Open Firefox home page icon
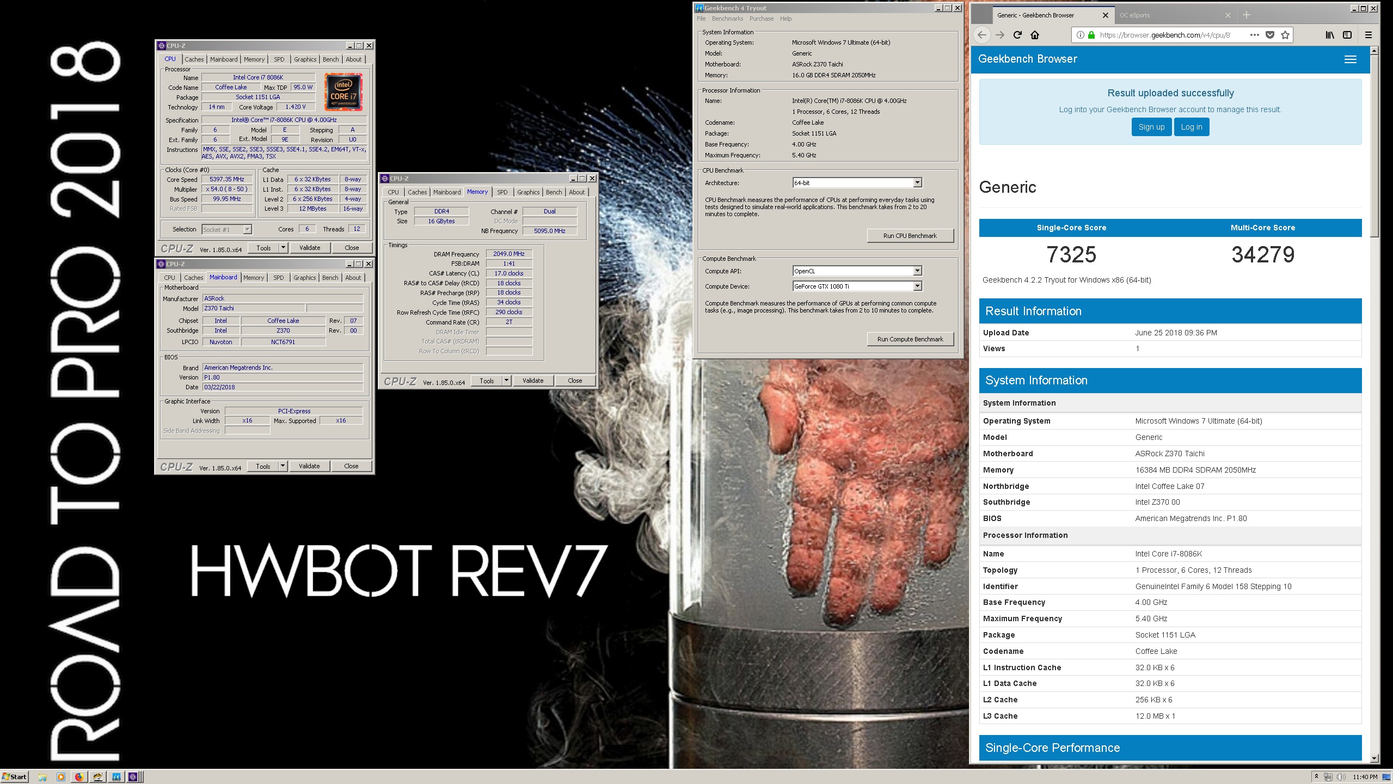 tap(1035, 35)
